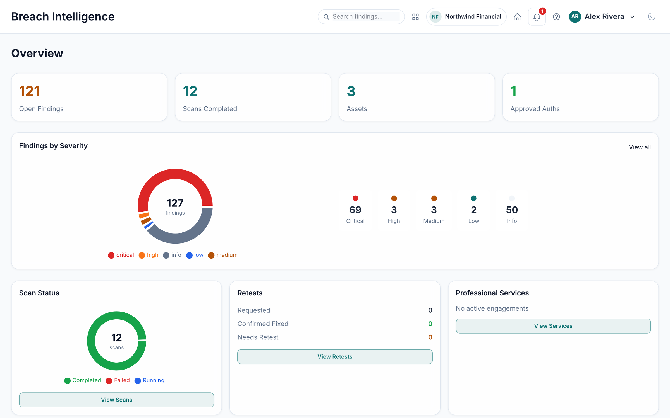Click the Needs Retest row
Image resolution: width=670 pixels, height=418 pixels.
335,337
